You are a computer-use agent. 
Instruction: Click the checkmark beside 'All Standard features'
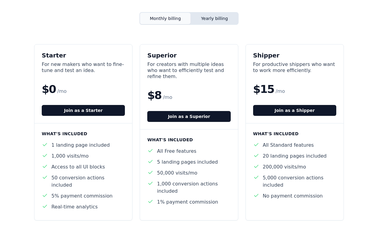[256, 145]
